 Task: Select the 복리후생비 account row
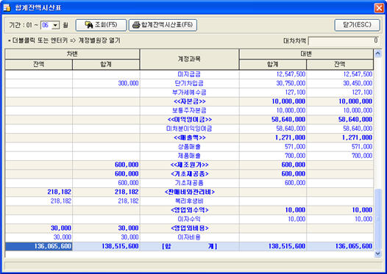pyautogui.click(x=189, y=201)
